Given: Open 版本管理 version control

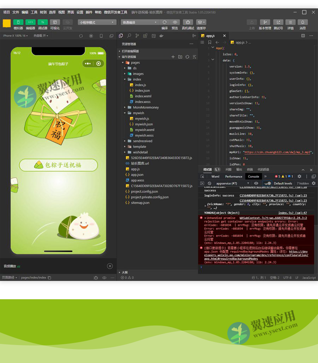Looking at the screenshot, I should [265, 22].
